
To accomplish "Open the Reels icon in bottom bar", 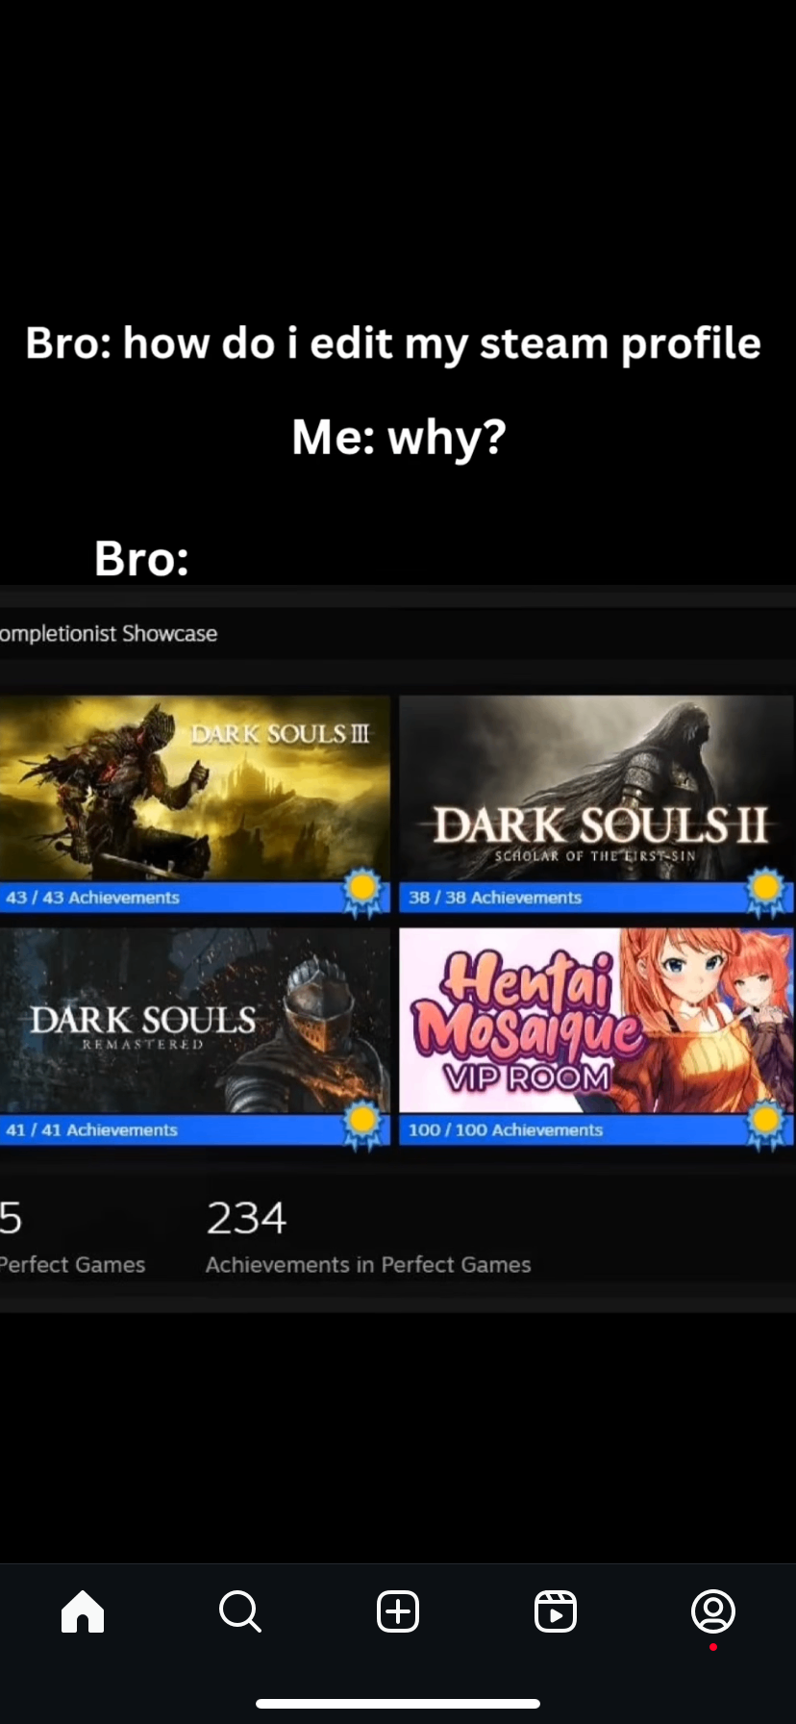I will coord(556,1610).
